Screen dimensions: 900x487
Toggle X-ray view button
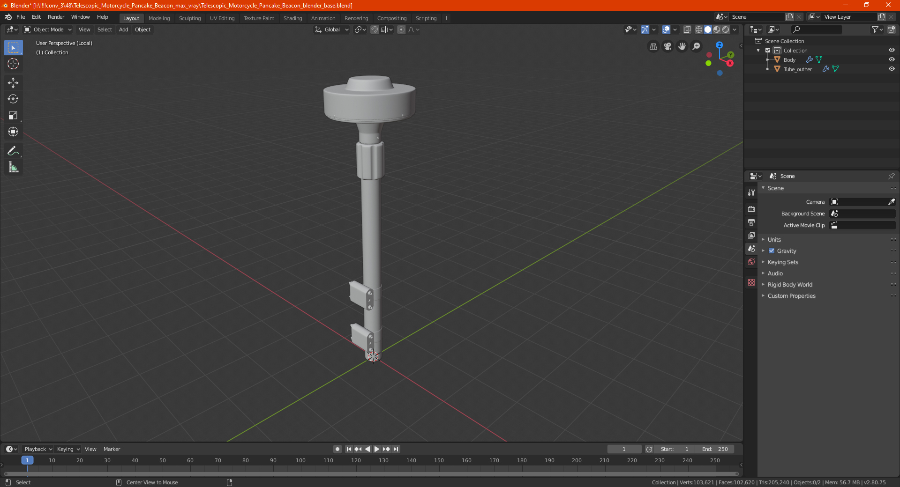[x=687, y=30]
